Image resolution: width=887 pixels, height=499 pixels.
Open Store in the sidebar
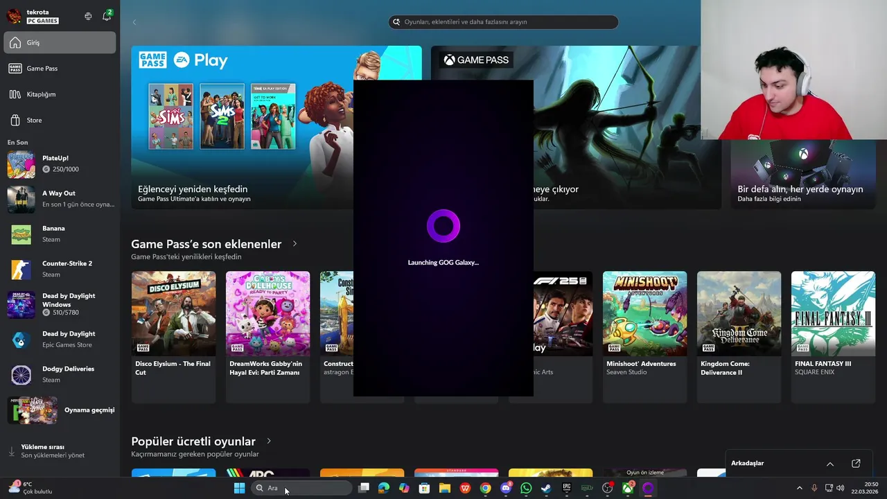pyautogui.click(x=60, y=120)
